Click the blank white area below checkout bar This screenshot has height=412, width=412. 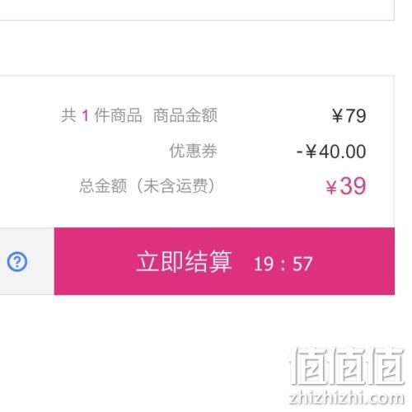138,352
